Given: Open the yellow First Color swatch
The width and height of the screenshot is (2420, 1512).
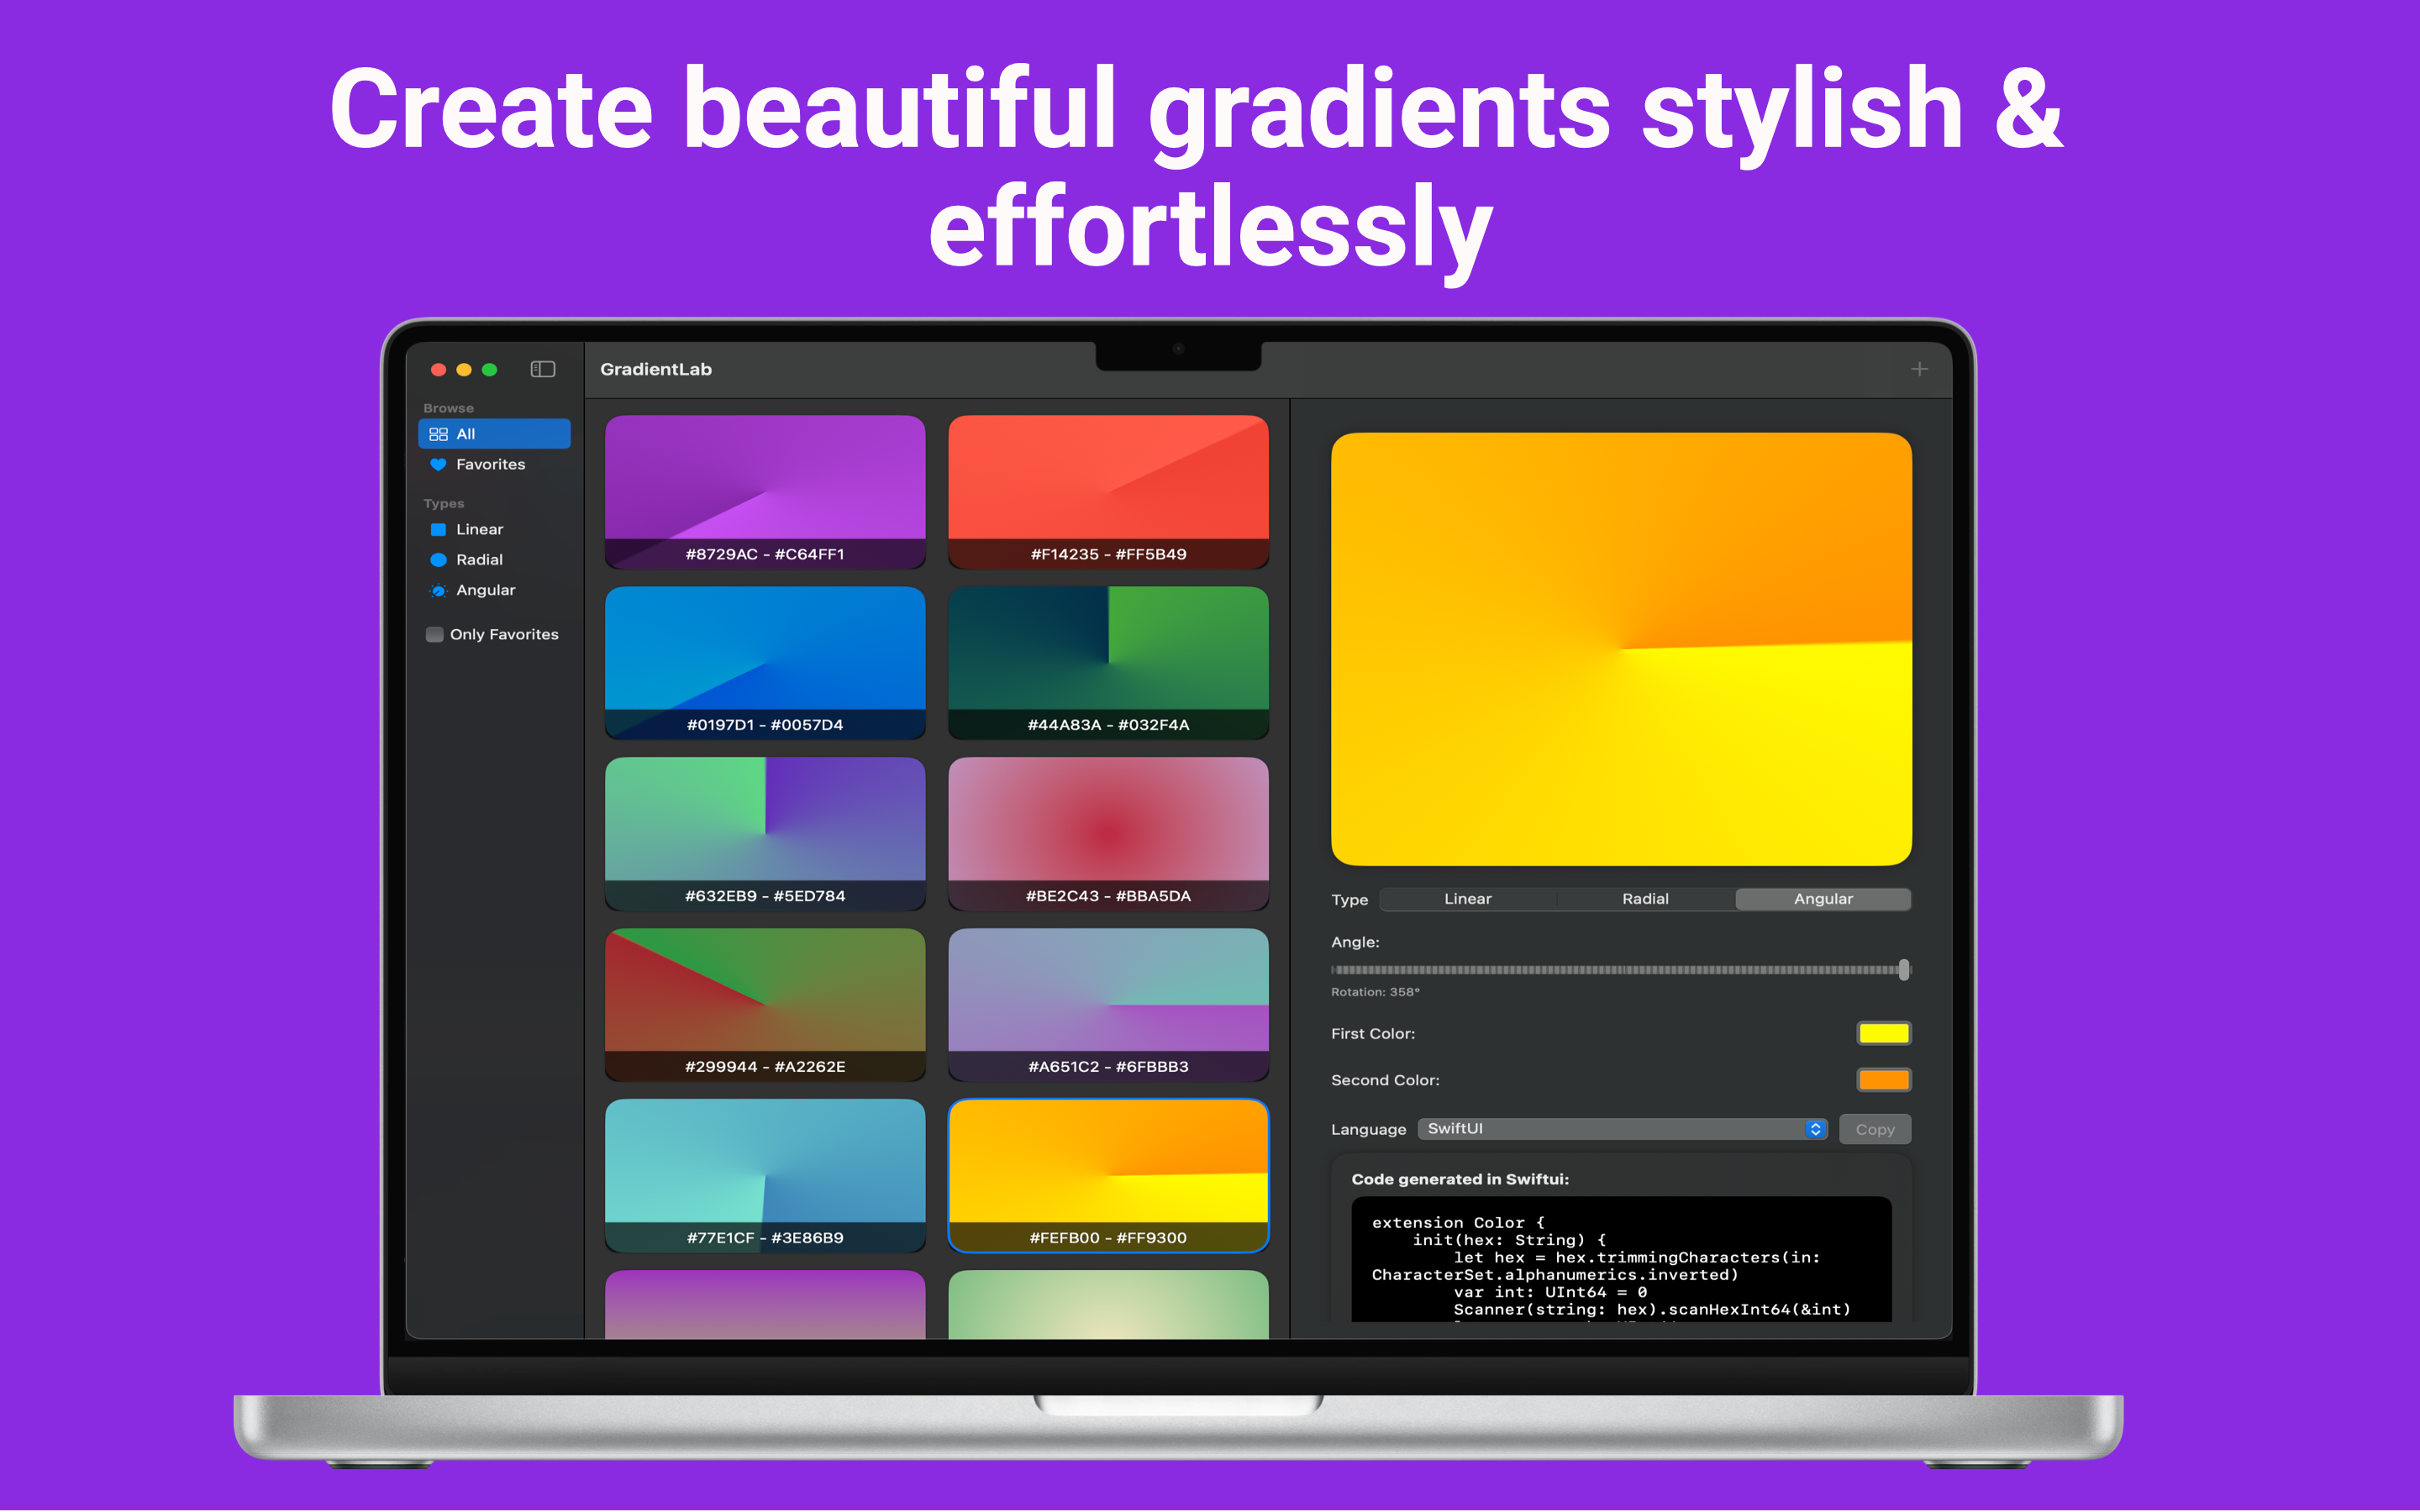Looking at the screenshot, I should (1884, 1033).
